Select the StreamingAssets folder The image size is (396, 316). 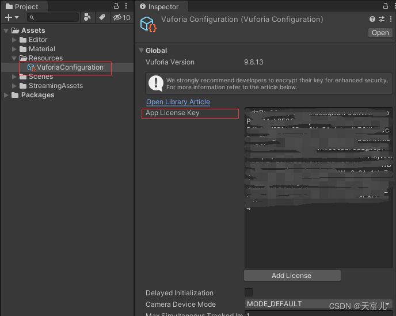coord(56,86)
